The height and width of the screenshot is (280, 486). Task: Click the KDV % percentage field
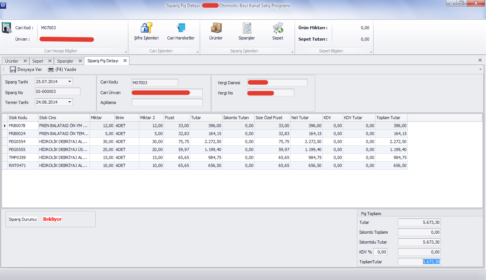381,252
